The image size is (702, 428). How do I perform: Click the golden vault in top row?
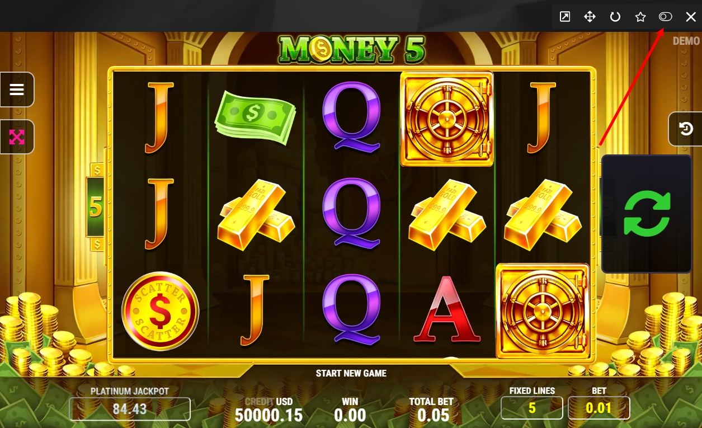(x=447, y=119)
